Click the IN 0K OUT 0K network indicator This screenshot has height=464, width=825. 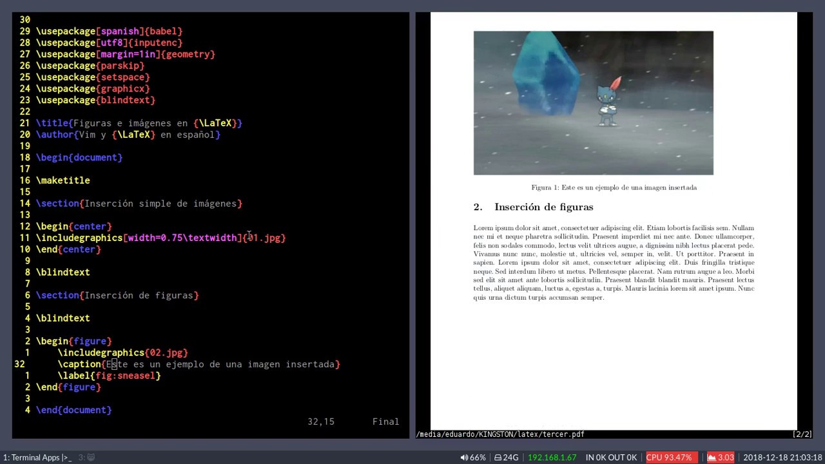611,458
